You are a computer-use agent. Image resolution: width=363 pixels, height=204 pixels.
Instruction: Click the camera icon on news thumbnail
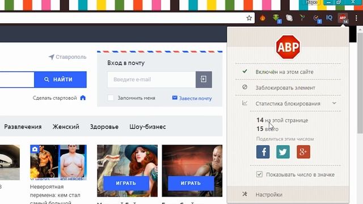point(35,149)
